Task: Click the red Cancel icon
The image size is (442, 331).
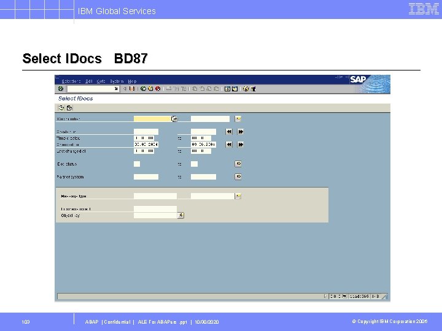Action: pos(158,89)
